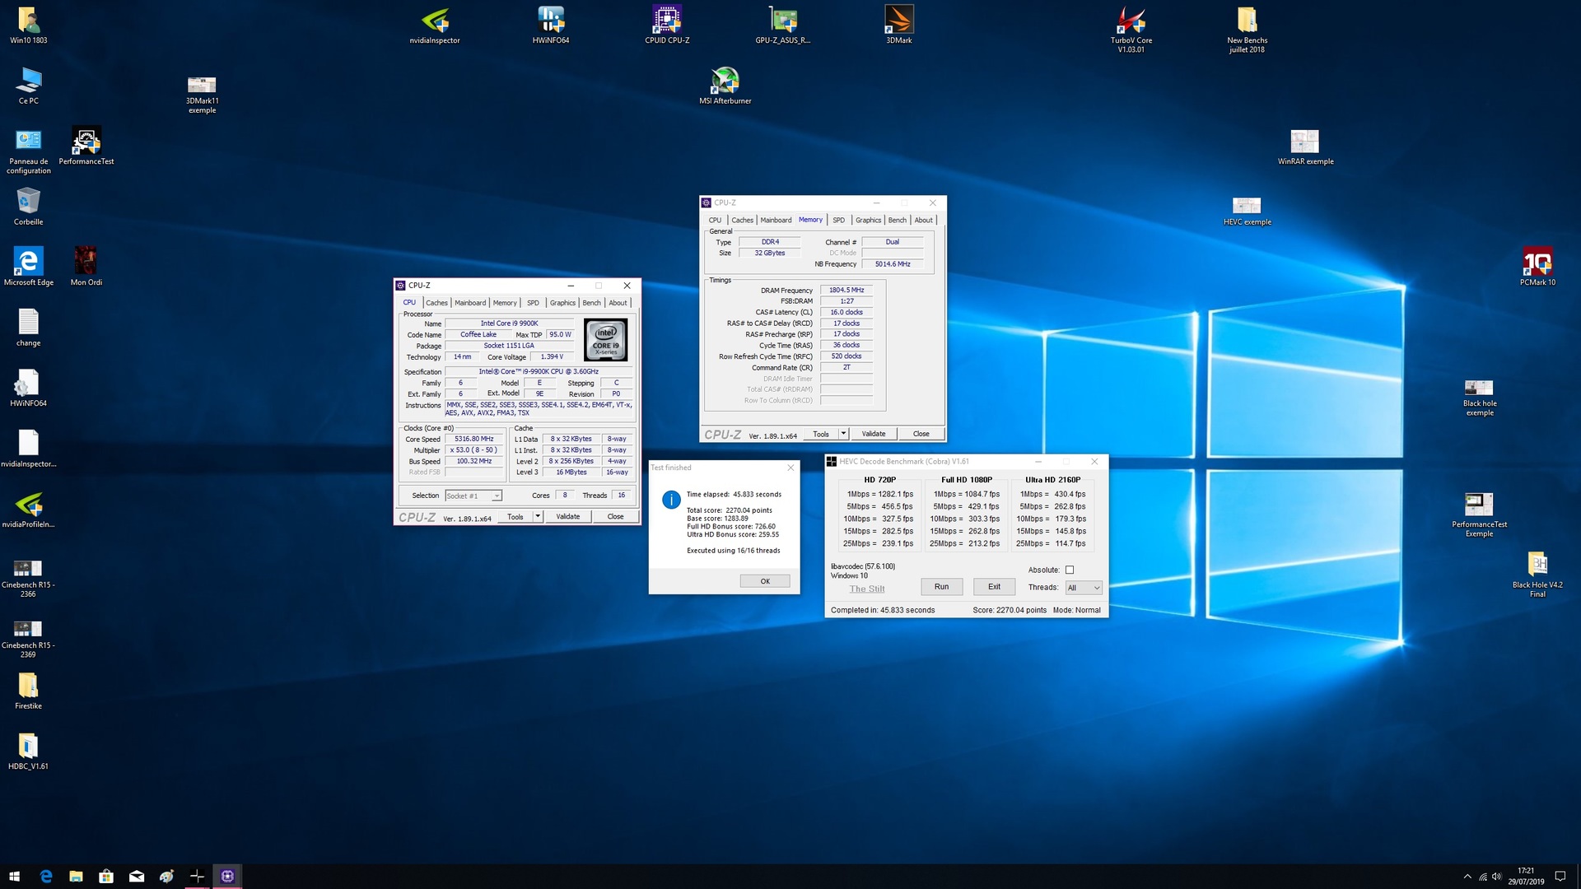Screen dimensions: 1581x889
Task: Open Black hole exemple desktop file
Action: tap(1479, 398)
